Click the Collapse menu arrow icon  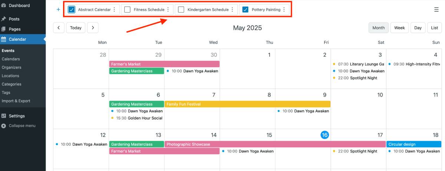(x=4, y=126)
